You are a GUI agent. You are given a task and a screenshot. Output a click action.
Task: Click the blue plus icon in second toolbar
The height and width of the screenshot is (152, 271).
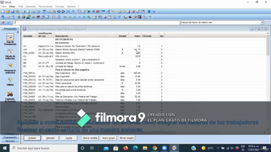point(84,17)
